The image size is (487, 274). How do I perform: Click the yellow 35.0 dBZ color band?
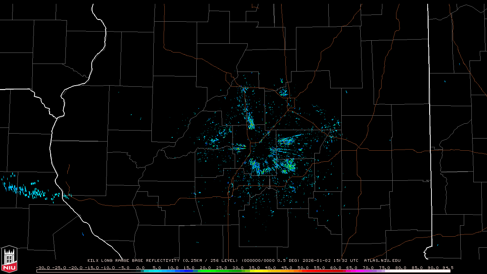click(255, 271)
